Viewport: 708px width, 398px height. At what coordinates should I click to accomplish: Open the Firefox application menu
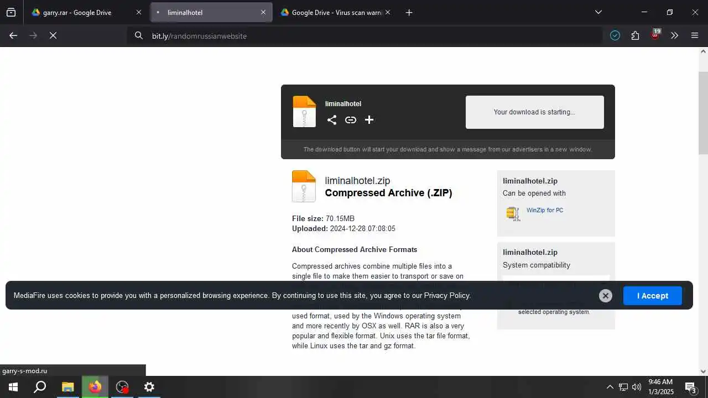click(695, 35)
